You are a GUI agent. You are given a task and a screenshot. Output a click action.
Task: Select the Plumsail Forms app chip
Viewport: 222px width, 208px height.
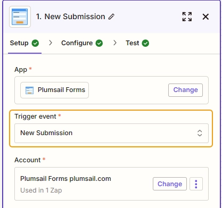pos(54,90)
